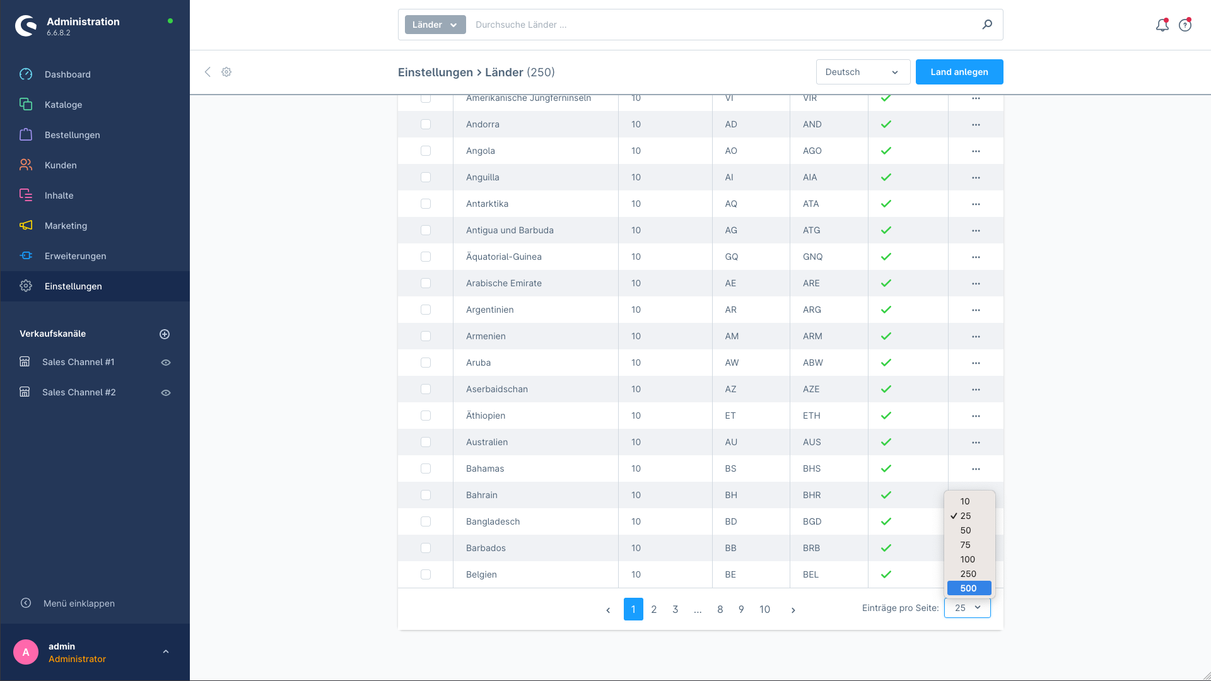This screenshot has height=681, width=1211.
Task: Check the Bahrain row checkbox
Action: tap(426, 496)
